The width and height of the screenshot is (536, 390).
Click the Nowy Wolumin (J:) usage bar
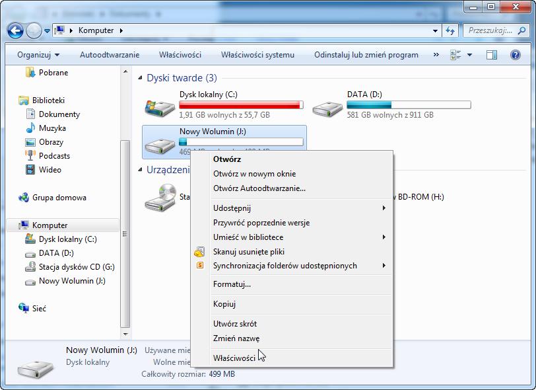coord(241,141)
